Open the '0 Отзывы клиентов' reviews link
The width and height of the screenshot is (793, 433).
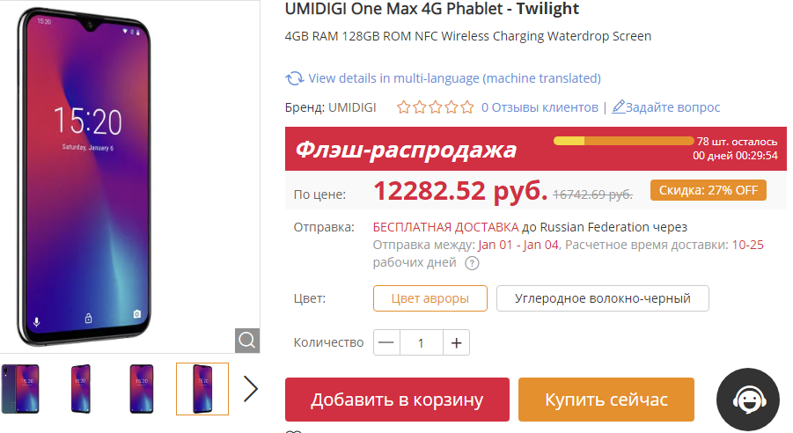539,107
